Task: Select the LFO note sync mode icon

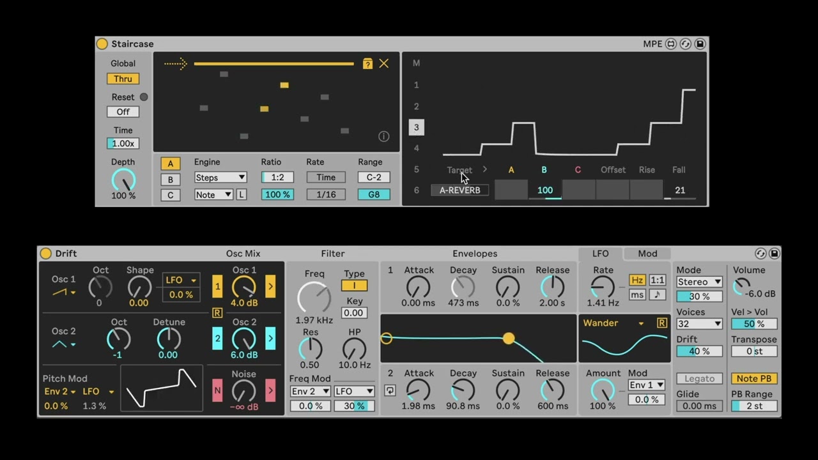Action: pos(657,295)
